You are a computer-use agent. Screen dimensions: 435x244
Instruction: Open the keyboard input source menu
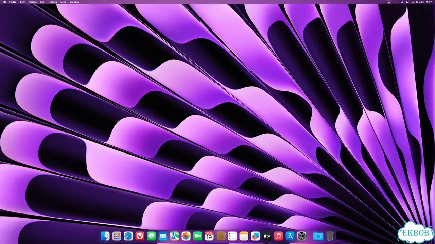click(x=389, y=2)
